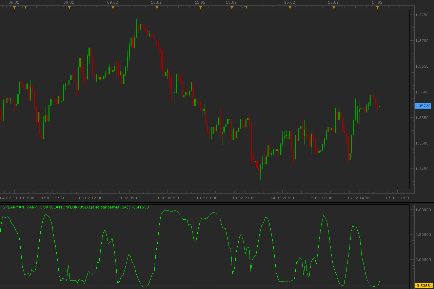Click the 15.02 day marker triangle
Screen dimensions: 434x289
290,7
